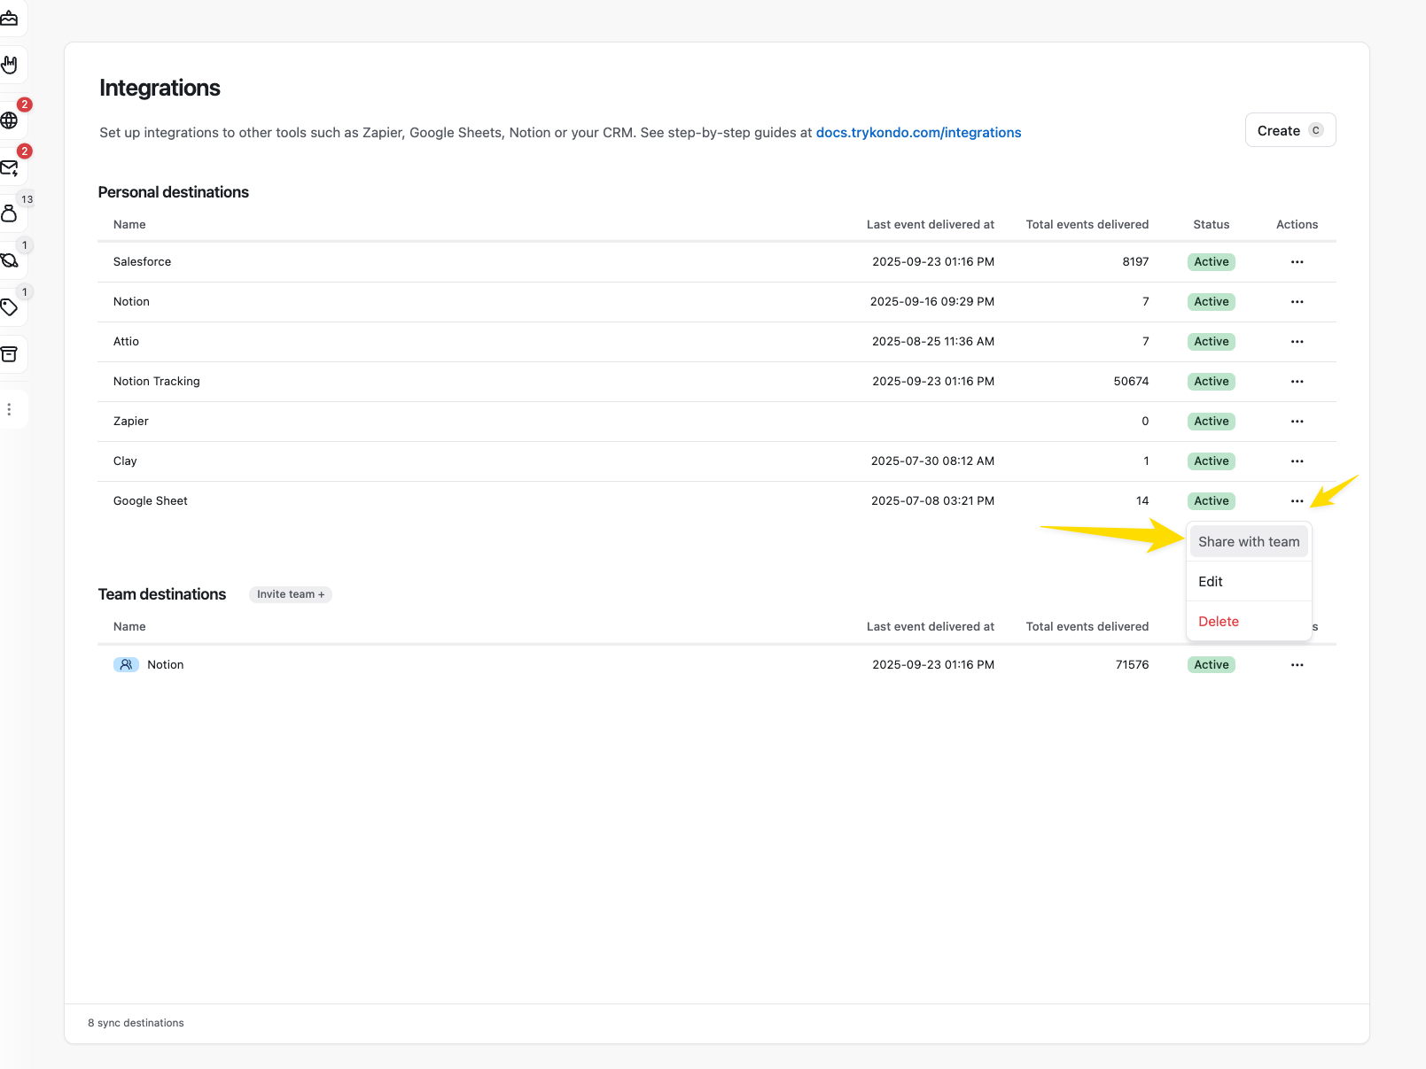1426x1069 pixels.
Task: Choose Share with team from menu
Action: 1249,542
